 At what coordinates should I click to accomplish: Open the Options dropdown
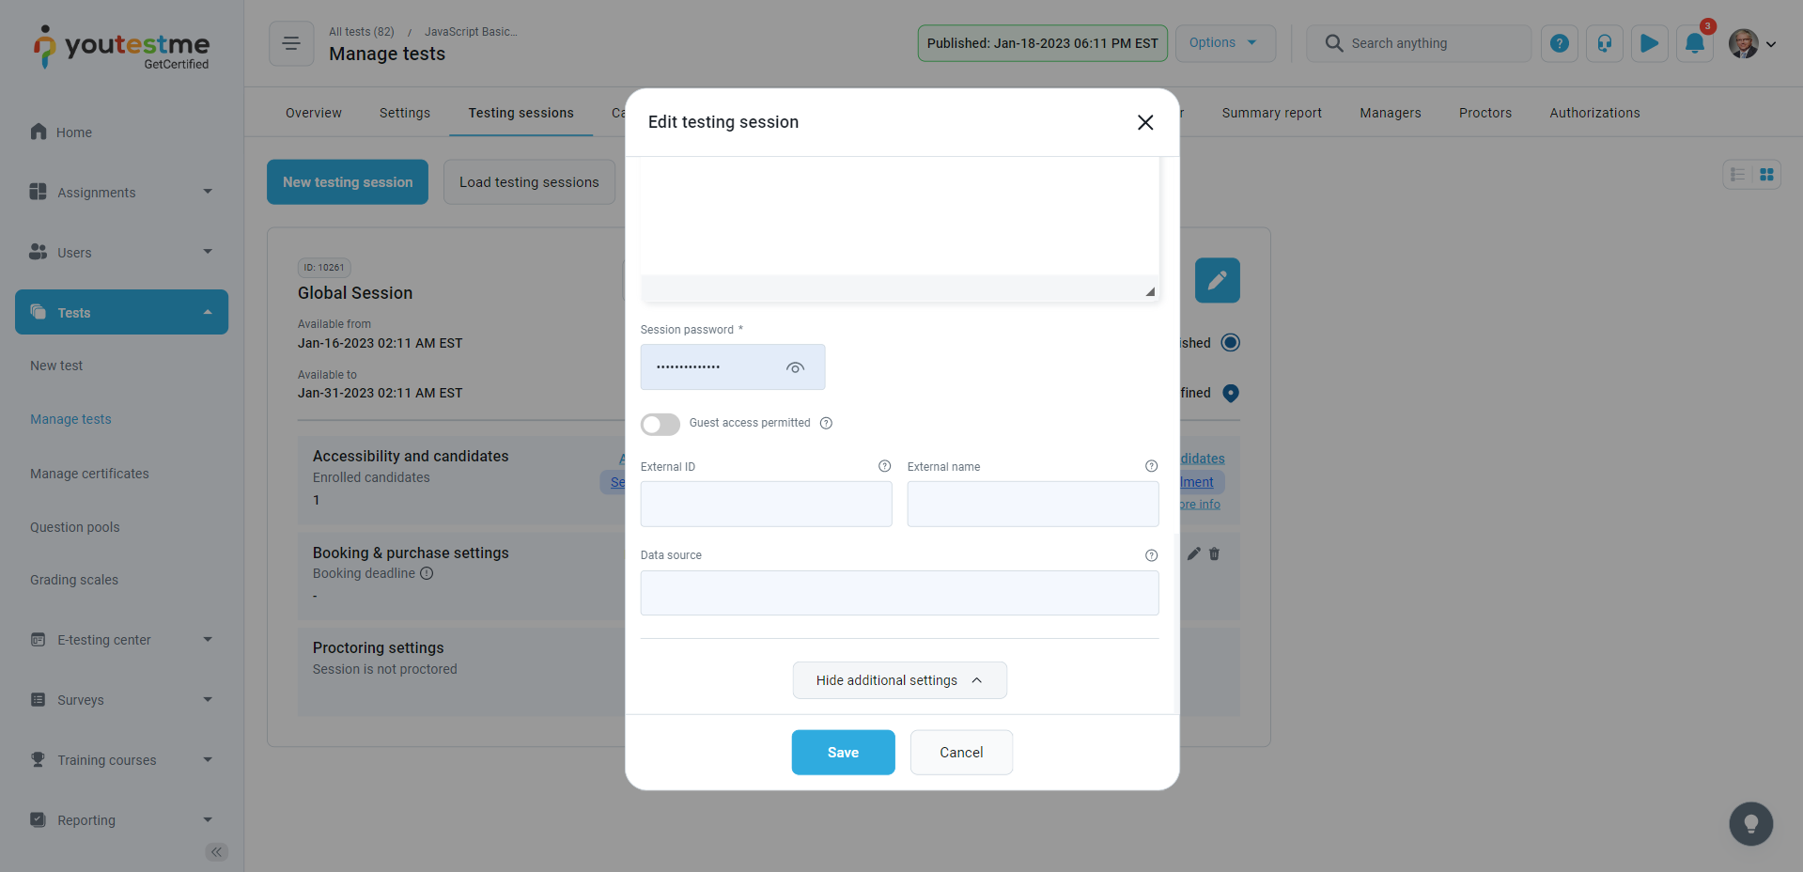tap(1224, 43)
